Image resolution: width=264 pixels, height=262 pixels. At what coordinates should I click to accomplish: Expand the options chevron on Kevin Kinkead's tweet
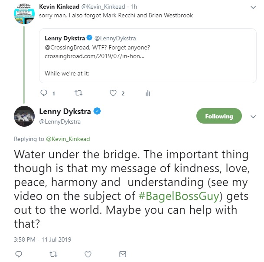click(254, 7)
